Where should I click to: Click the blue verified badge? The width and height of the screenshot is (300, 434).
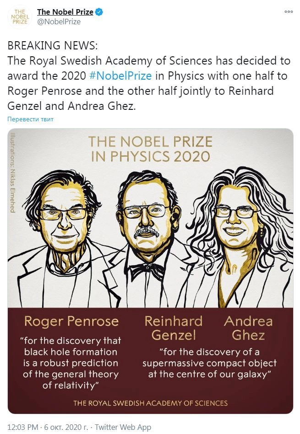[99, 12]
